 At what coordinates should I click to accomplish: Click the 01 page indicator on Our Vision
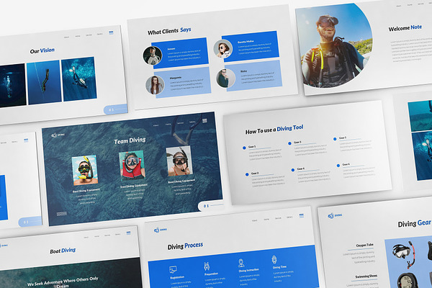click(x=115, y=109)
